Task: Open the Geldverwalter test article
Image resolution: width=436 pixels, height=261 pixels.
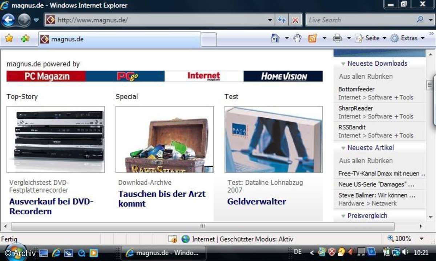Action: coord(257,202)
